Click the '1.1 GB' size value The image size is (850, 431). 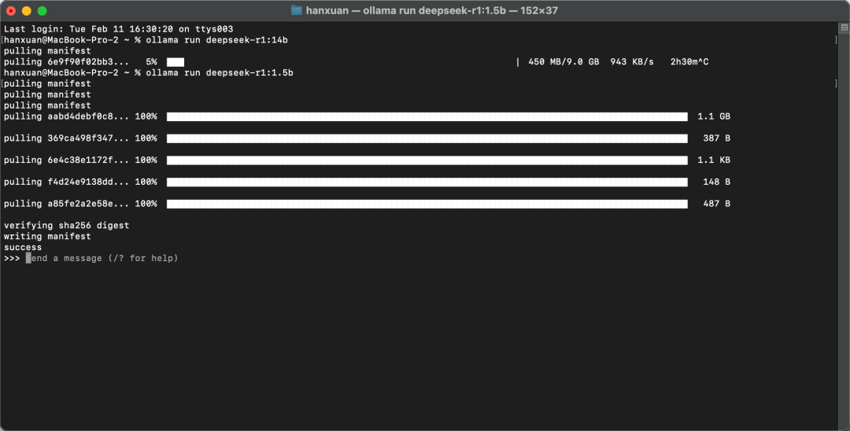pos(714,116)
